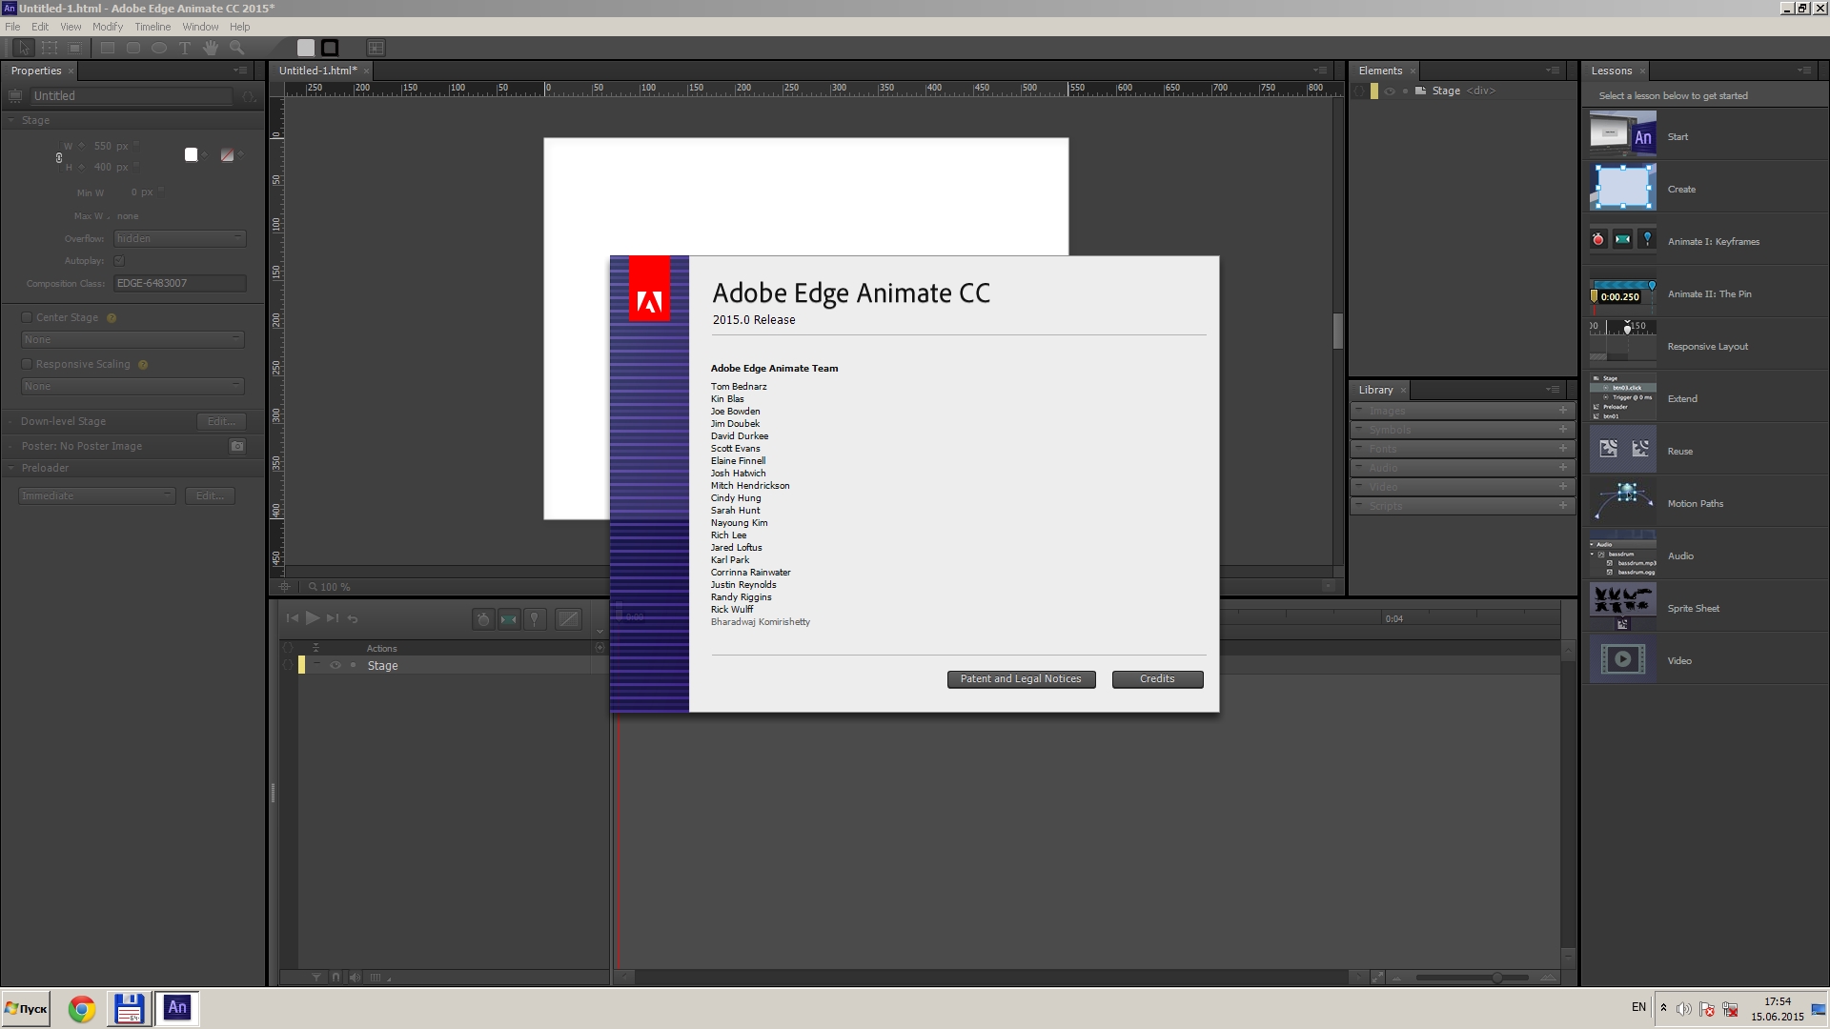Collapse the Stage section in Properties
The image size is (1830, 1029).
(11, 121)
